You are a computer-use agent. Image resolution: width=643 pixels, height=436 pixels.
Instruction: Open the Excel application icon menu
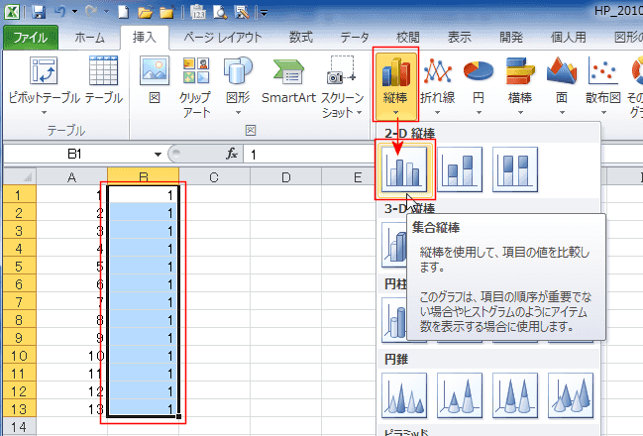pyautogui.click(x=12, y=12)
